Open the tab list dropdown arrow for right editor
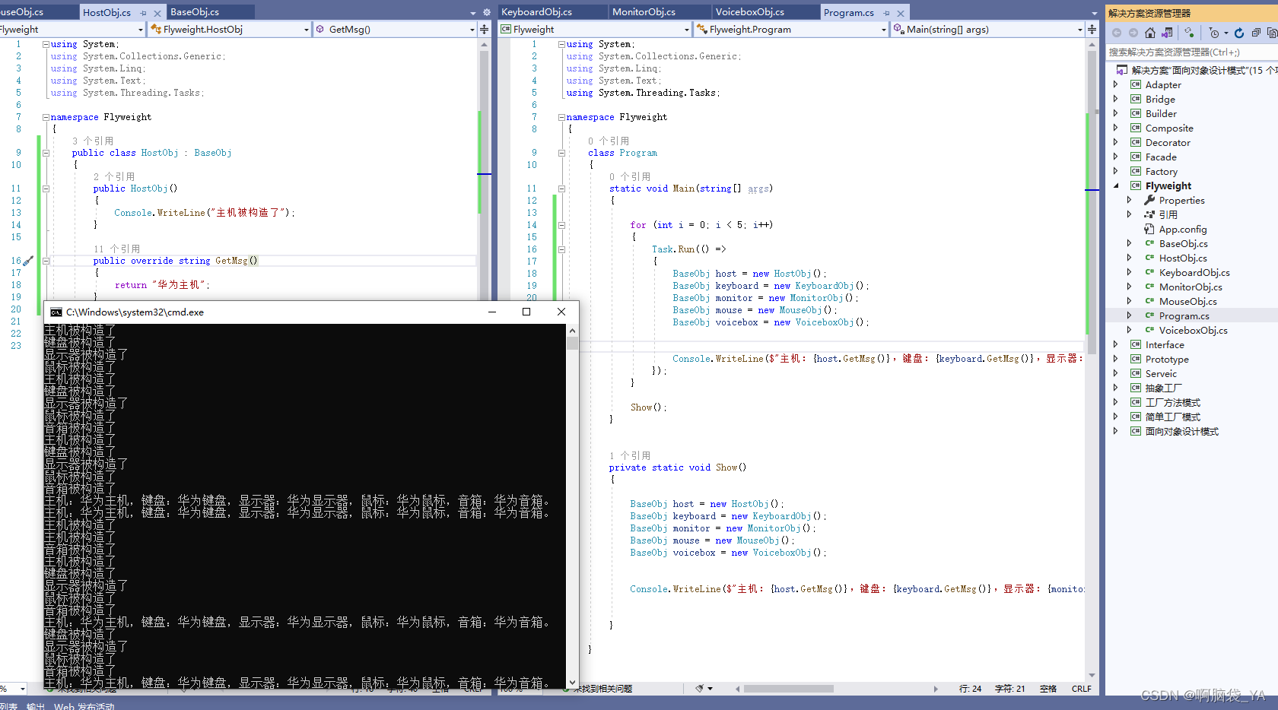This screenshot has width=1278, height=710. pyautogui.click(x=1095, y=13)
